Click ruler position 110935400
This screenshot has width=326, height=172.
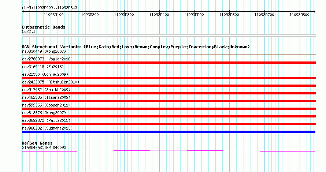(159, 15)
